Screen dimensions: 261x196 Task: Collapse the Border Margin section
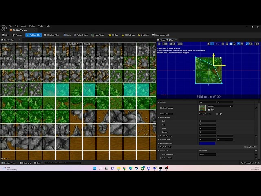coord(159,118)
